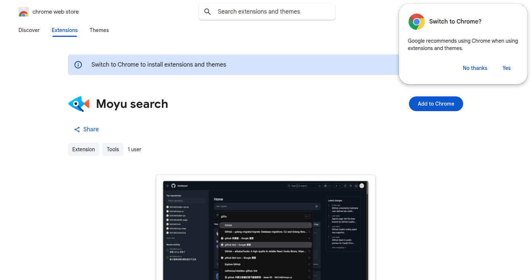
Task: Click the Share link
Action: pos(87,130)
